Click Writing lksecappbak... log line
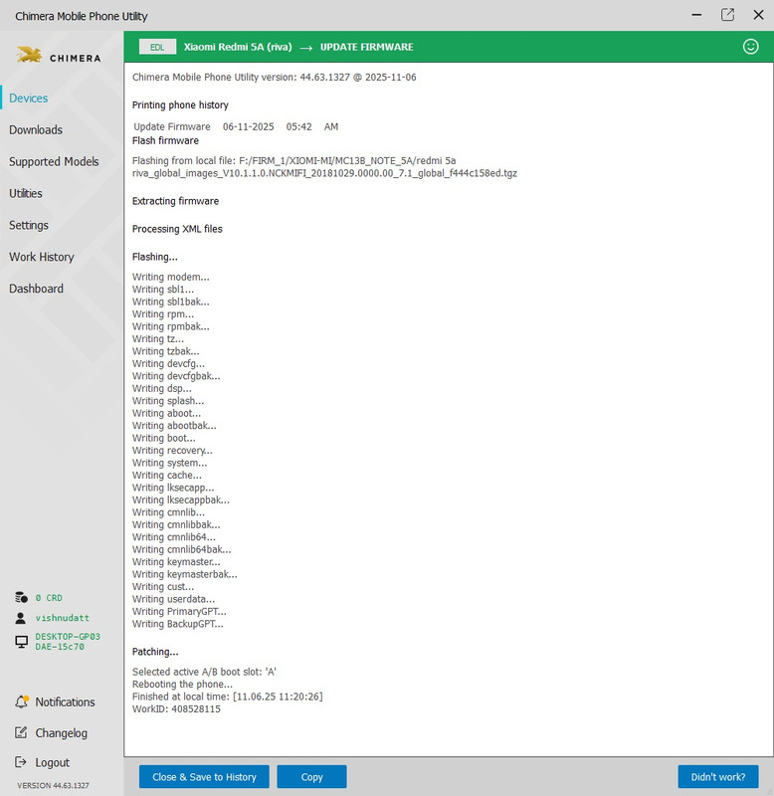Image resolution: width=774 pixels, height=796 pixels. click(x=181, y=500)
